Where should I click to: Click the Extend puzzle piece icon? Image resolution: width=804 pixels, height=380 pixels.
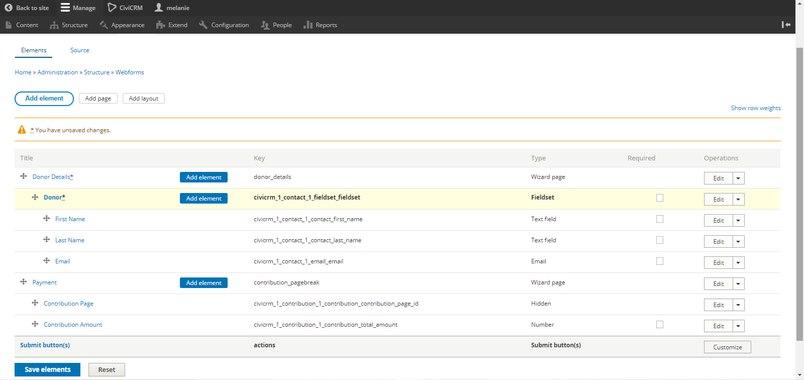click(161, 25)
